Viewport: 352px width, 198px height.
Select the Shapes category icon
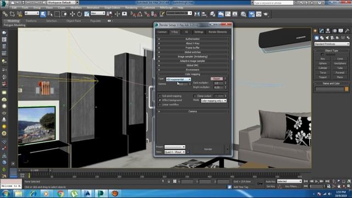tap(322, 38)
